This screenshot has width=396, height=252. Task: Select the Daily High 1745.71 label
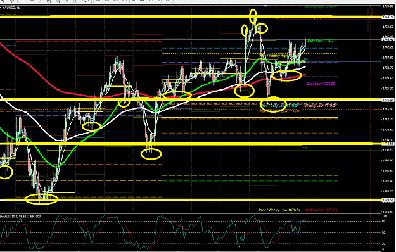[321, 41]
